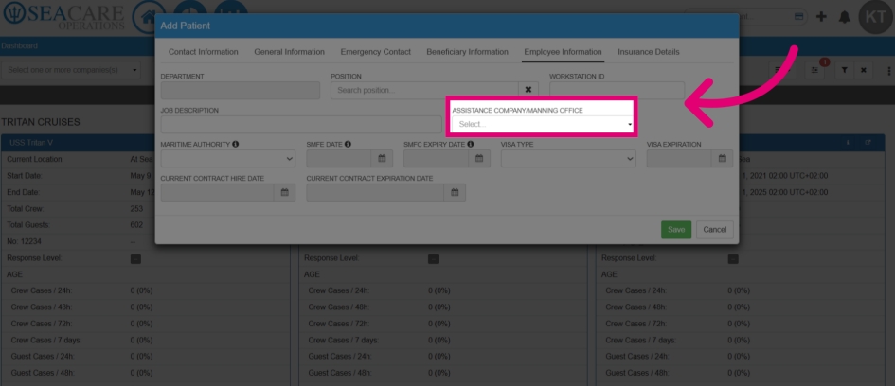This screenshot has width=895, height=386.
Task: Click USS Tritan V Response Level indicator
Action: [135, 259]
